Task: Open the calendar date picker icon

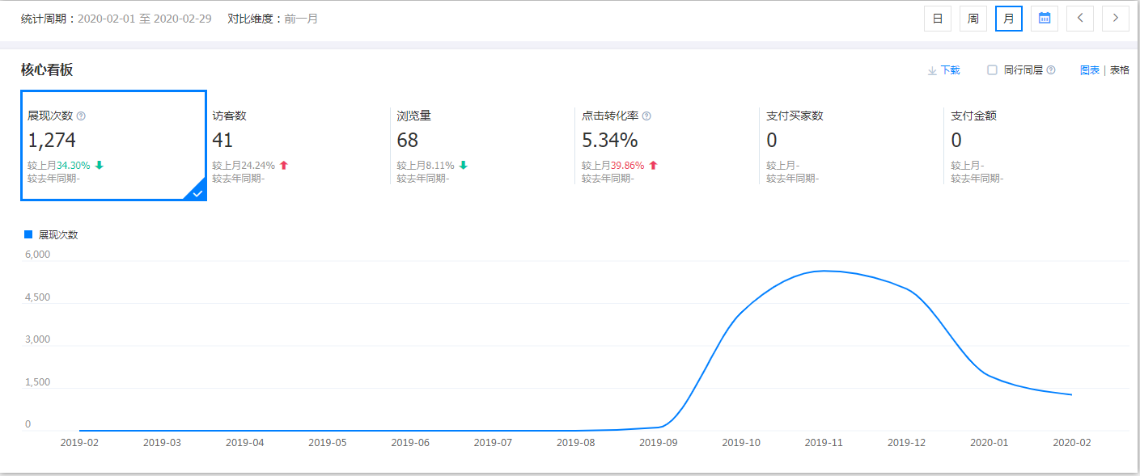Action: pos(1045,19)
